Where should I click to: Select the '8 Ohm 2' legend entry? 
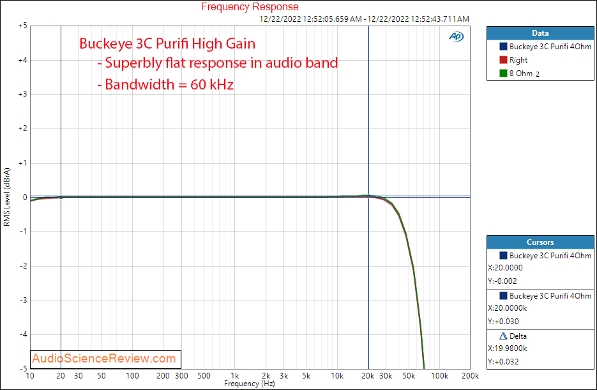point(524,73)
